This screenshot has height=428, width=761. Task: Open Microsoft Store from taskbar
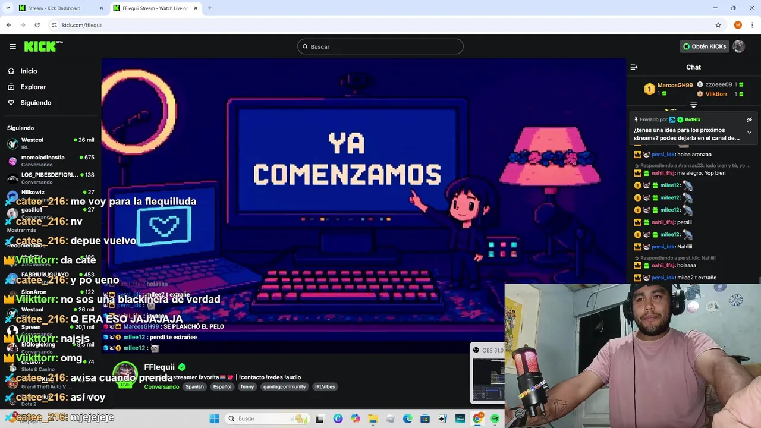coord(425,418)
